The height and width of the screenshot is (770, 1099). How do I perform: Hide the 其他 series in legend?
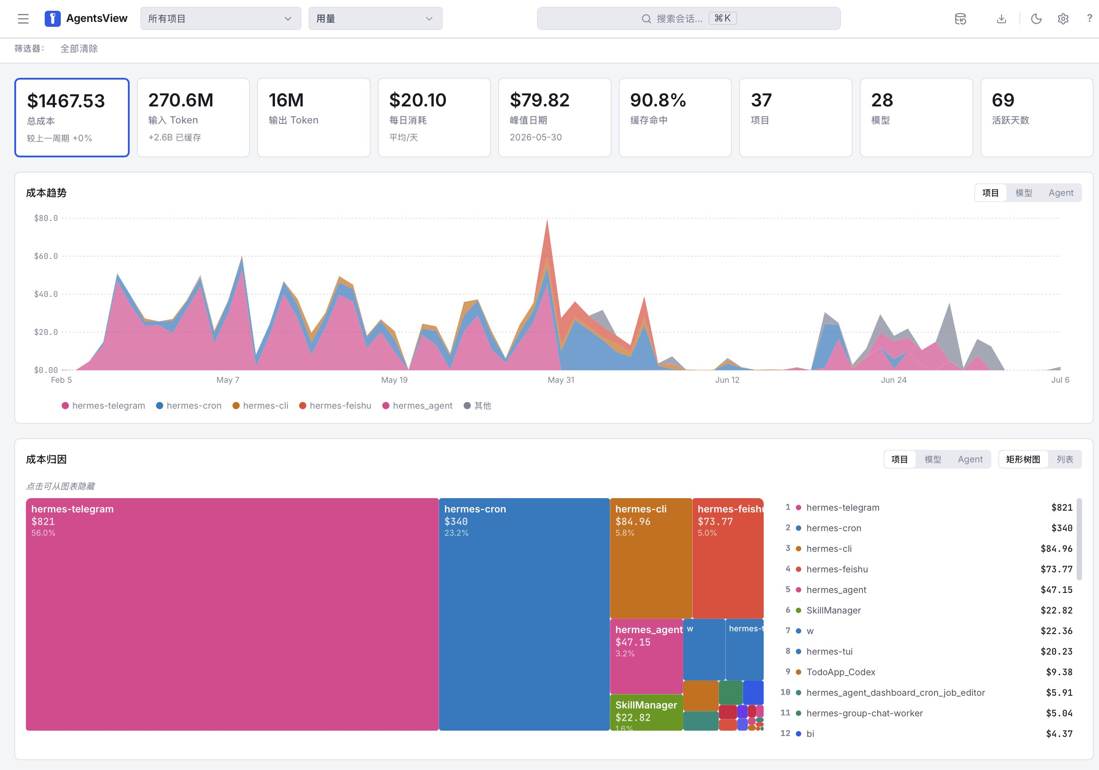pyautogui.click(x=477, y=405)
